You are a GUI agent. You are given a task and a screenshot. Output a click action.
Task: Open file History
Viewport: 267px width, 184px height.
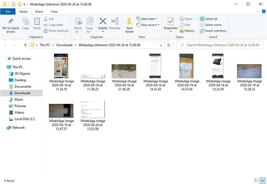(187, 31)
